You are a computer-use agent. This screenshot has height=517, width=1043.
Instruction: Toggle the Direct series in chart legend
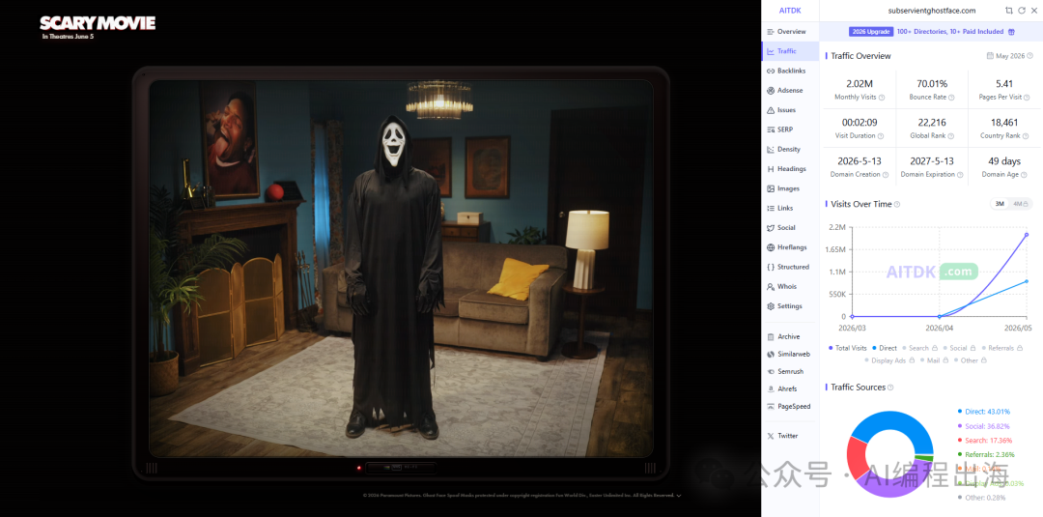(x=884, y=348)
